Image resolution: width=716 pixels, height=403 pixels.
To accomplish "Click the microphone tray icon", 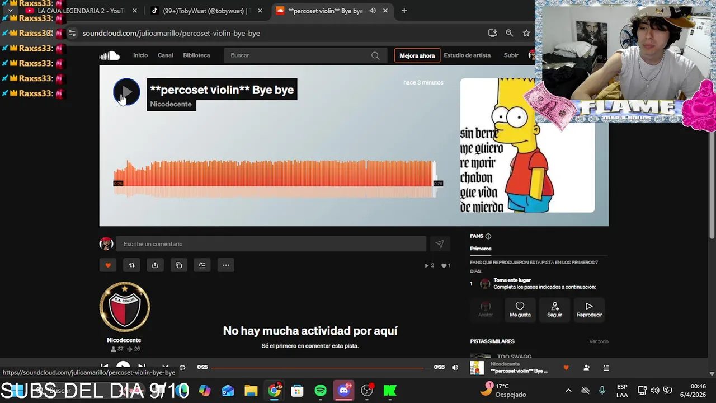I will point(602,390).
